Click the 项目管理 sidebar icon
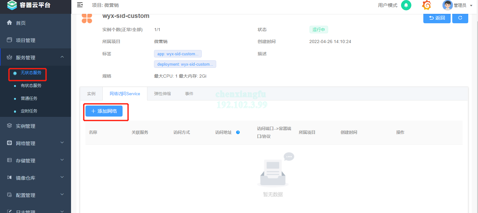This screenshot has height=213, width=478. 9,40
